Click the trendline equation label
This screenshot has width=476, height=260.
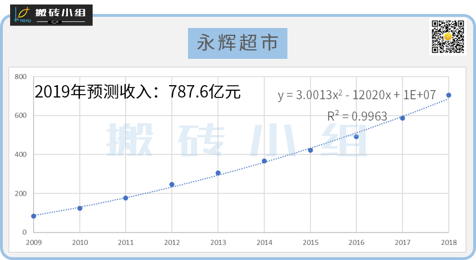(356, 95)
